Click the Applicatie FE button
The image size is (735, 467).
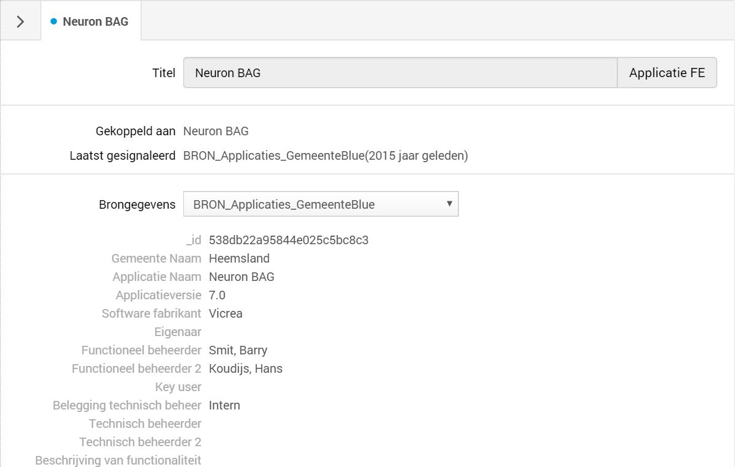tap(667, 73)
